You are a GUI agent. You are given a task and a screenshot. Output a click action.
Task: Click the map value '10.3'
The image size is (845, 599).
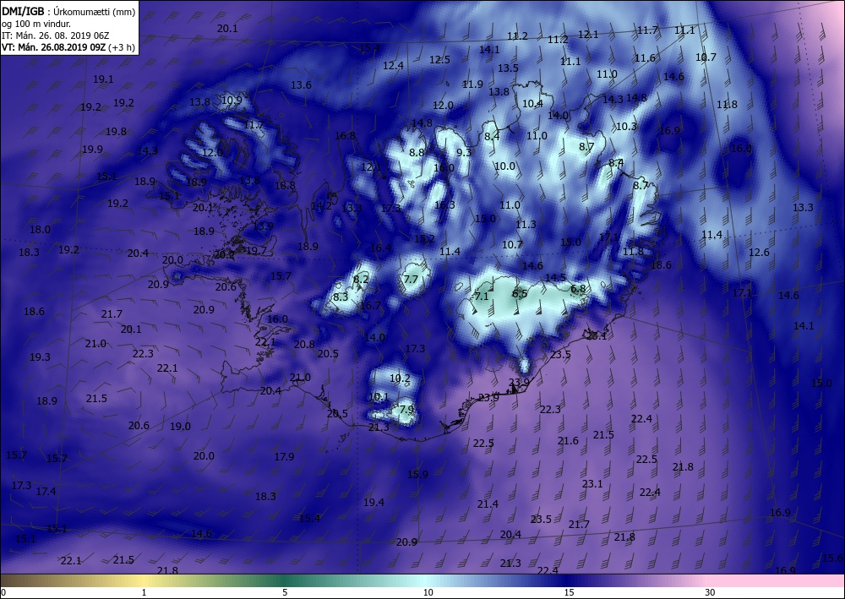(626, 127)
